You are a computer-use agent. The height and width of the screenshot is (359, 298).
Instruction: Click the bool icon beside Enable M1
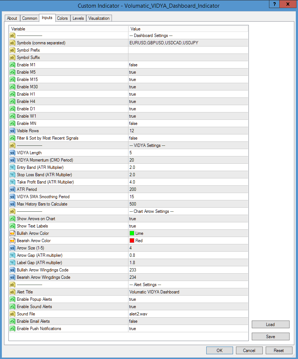point(12,65)
